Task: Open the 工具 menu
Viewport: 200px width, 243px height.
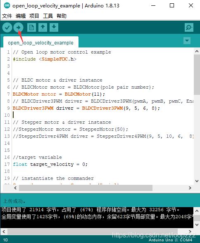Action: 48,16
